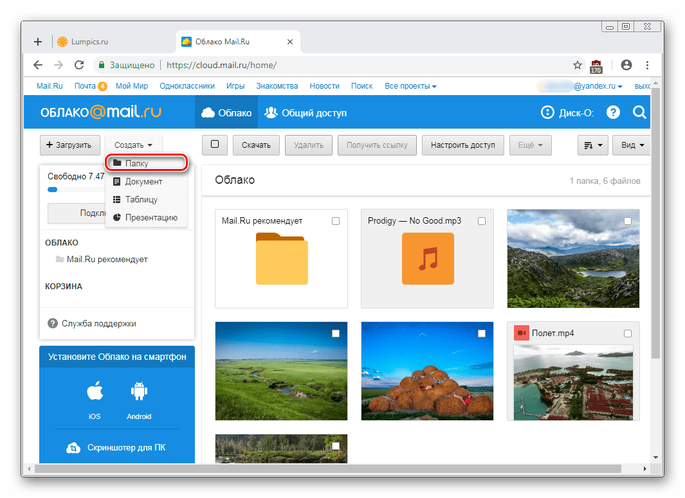
Task: Open the Вид view dropdown
Action: coord(632,145)
